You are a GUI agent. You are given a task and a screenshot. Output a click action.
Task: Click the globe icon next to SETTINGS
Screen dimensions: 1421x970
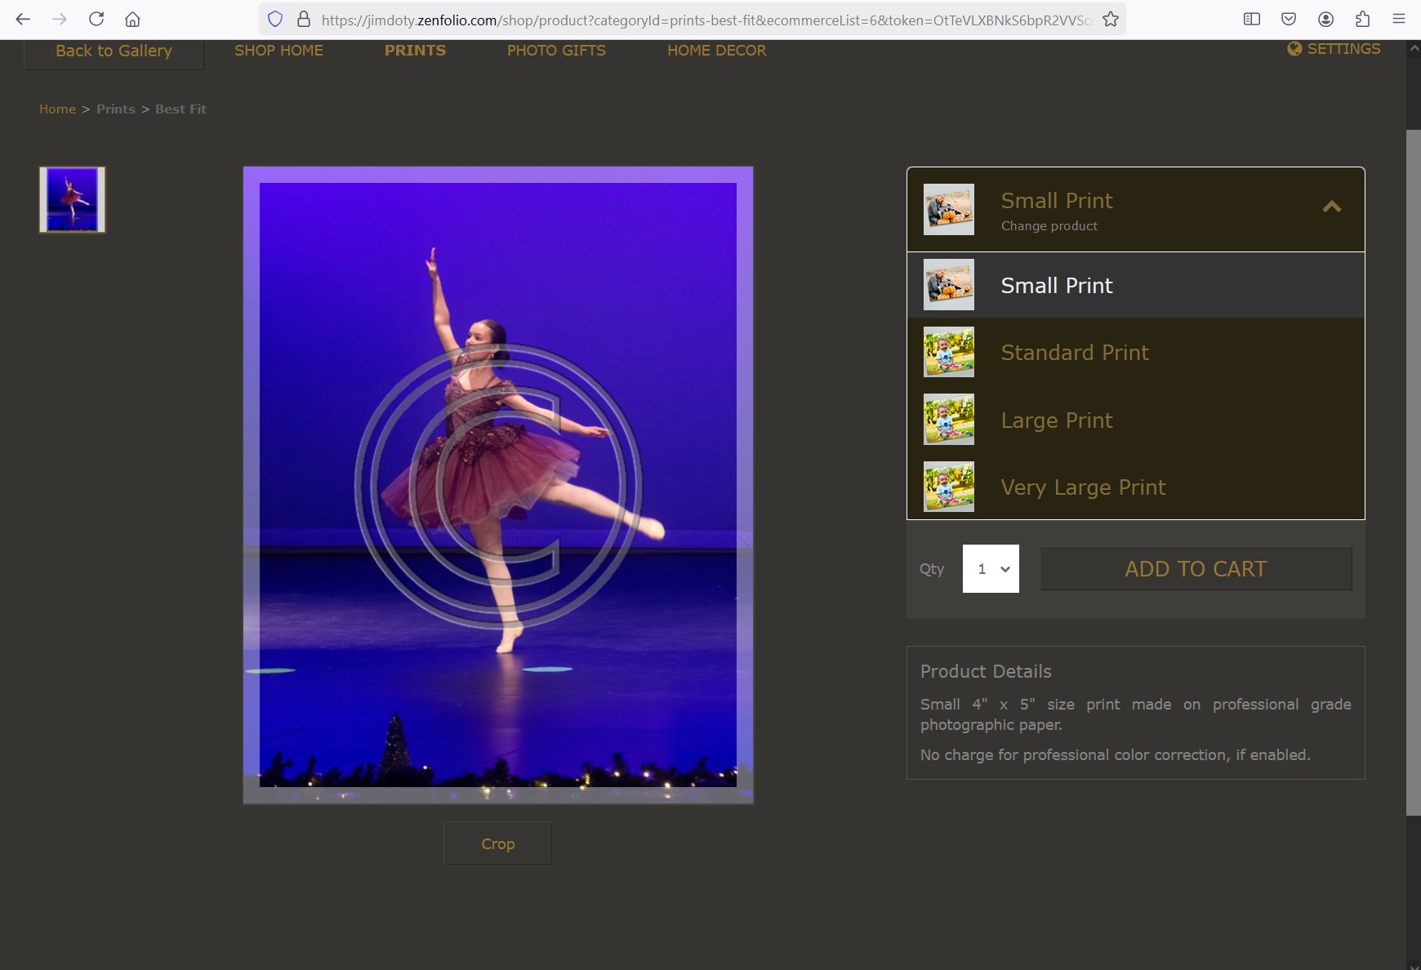[1294, 49]
